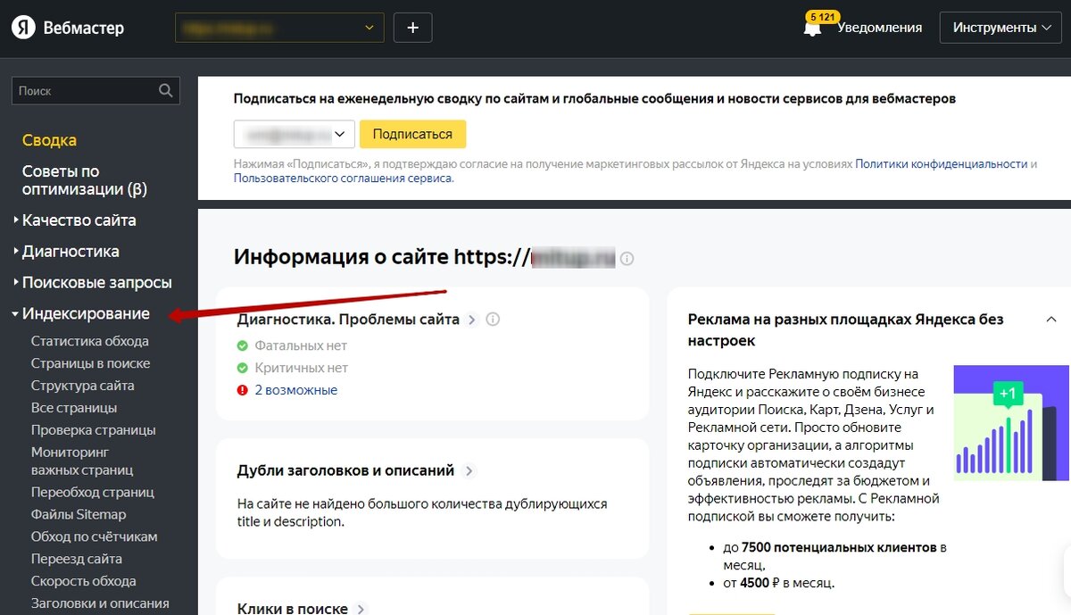Open Пользовательского соглашения сервиса link
1071x615 pixels.
(x=344, y=179)
